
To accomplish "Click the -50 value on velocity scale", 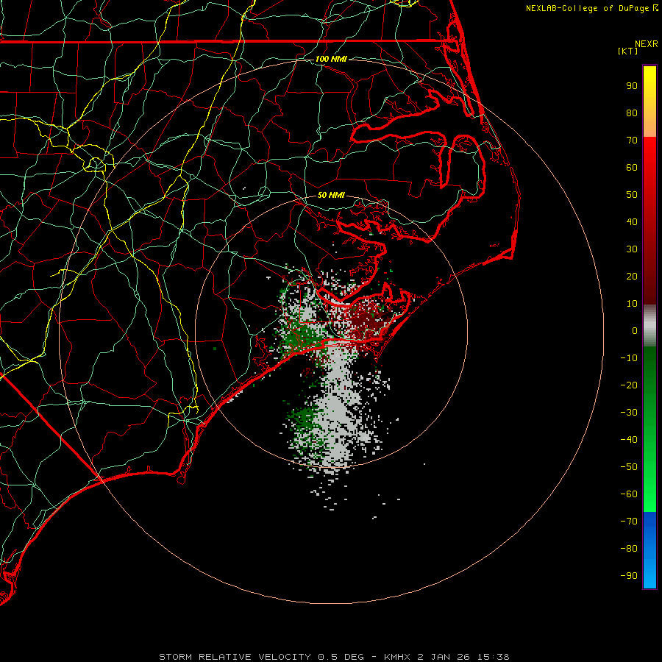I will [x=629, y=467].
